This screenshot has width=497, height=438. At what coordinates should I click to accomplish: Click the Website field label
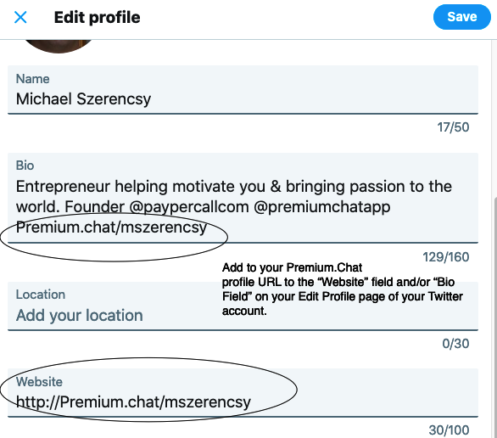tap(39, 381)
